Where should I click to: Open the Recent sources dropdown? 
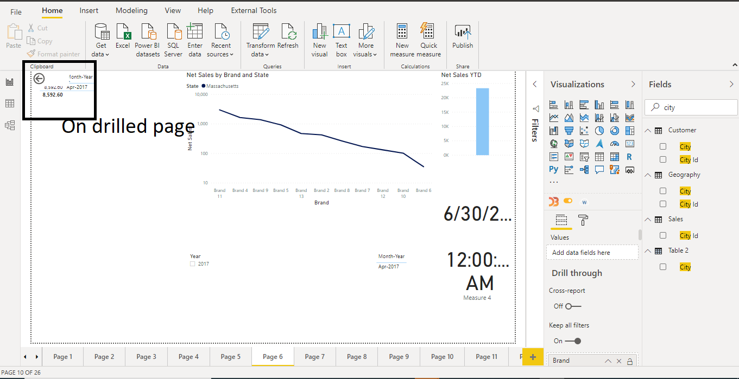(220, 50)
